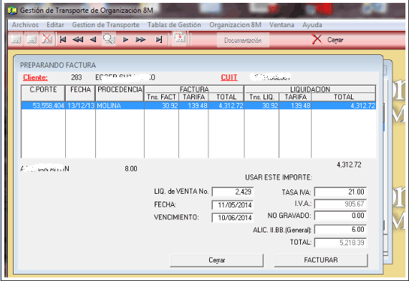Open the Archivos menu
The image size is (409, 281).
(x=25, y=25)
